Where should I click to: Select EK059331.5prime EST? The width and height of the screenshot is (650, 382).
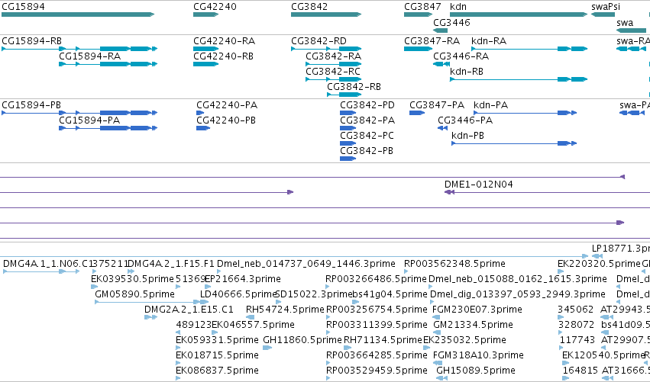tap(178, 348)
